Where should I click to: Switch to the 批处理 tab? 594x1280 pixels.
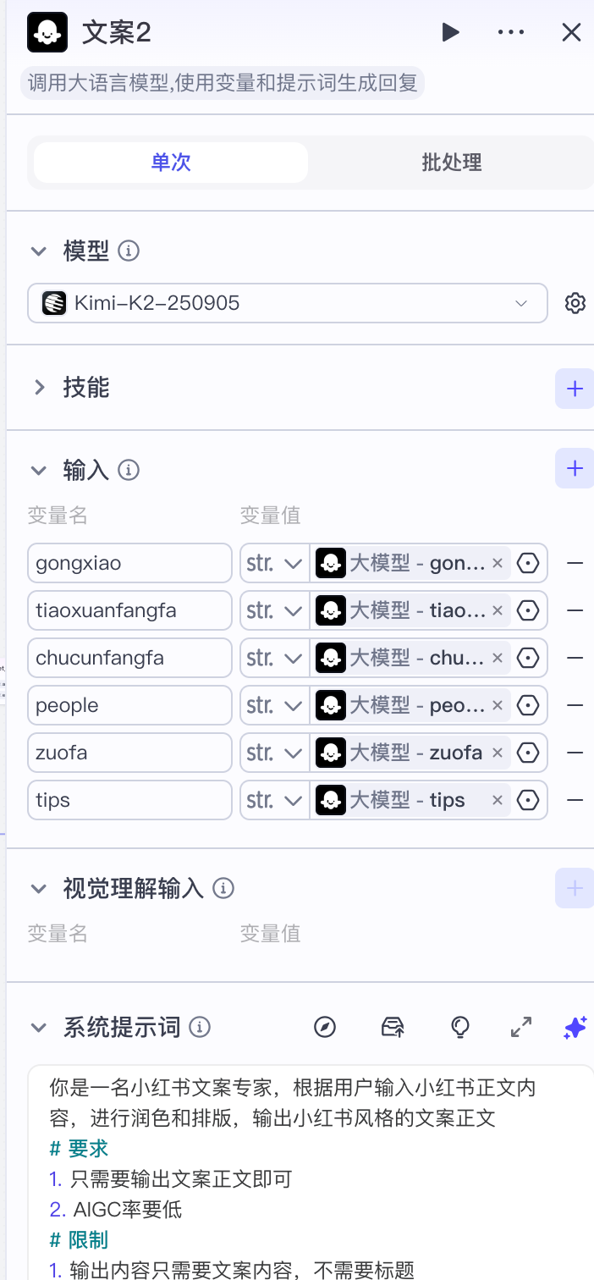(x=451, y=162)
